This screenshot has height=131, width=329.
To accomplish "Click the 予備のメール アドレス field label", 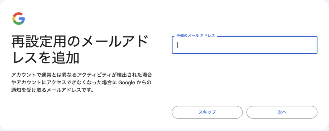I will point(195,36).
